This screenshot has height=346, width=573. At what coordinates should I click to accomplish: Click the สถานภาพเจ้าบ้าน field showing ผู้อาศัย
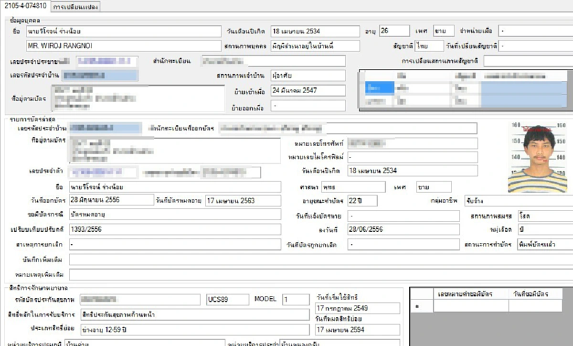tap(308, 76)
